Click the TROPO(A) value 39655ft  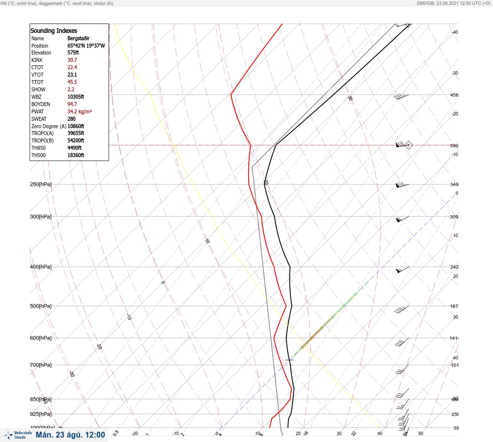pos(76,133)
